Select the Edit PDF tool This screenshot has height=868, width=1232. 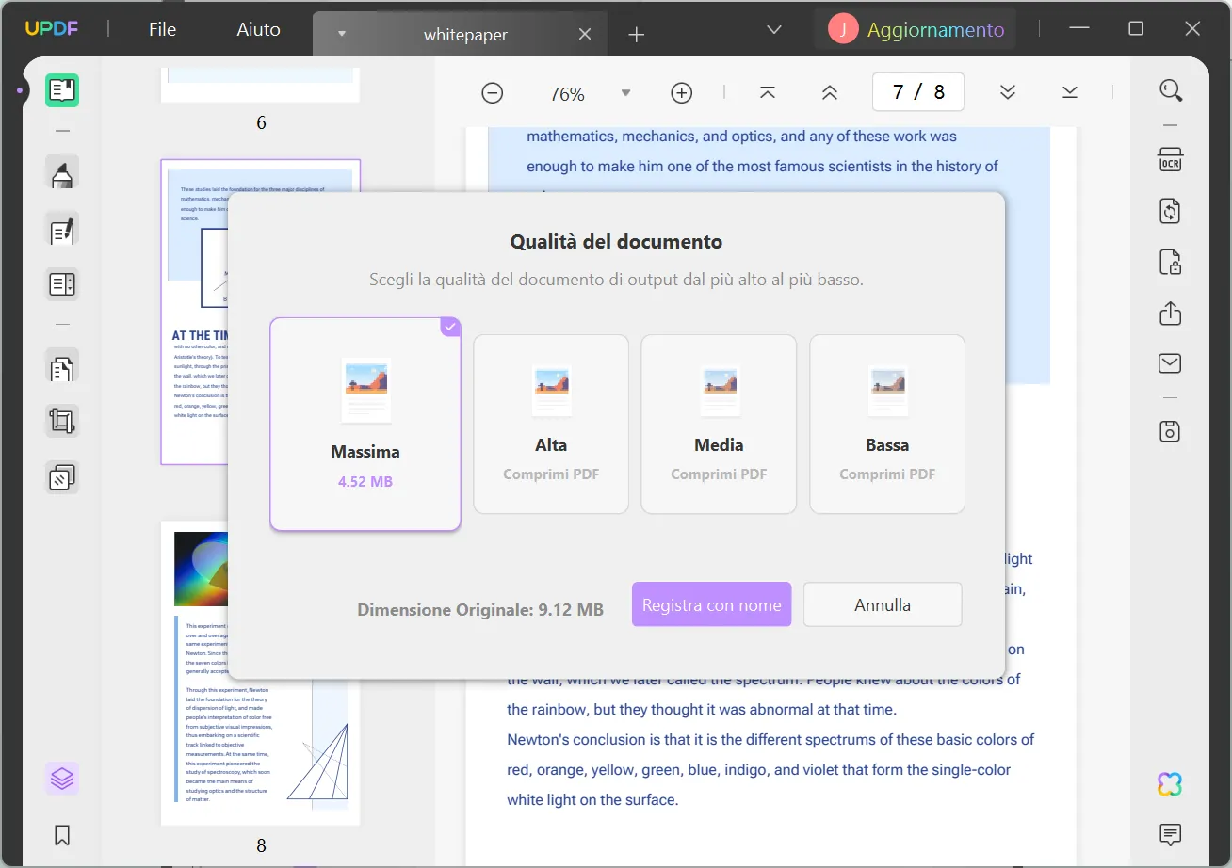(61, 230)
